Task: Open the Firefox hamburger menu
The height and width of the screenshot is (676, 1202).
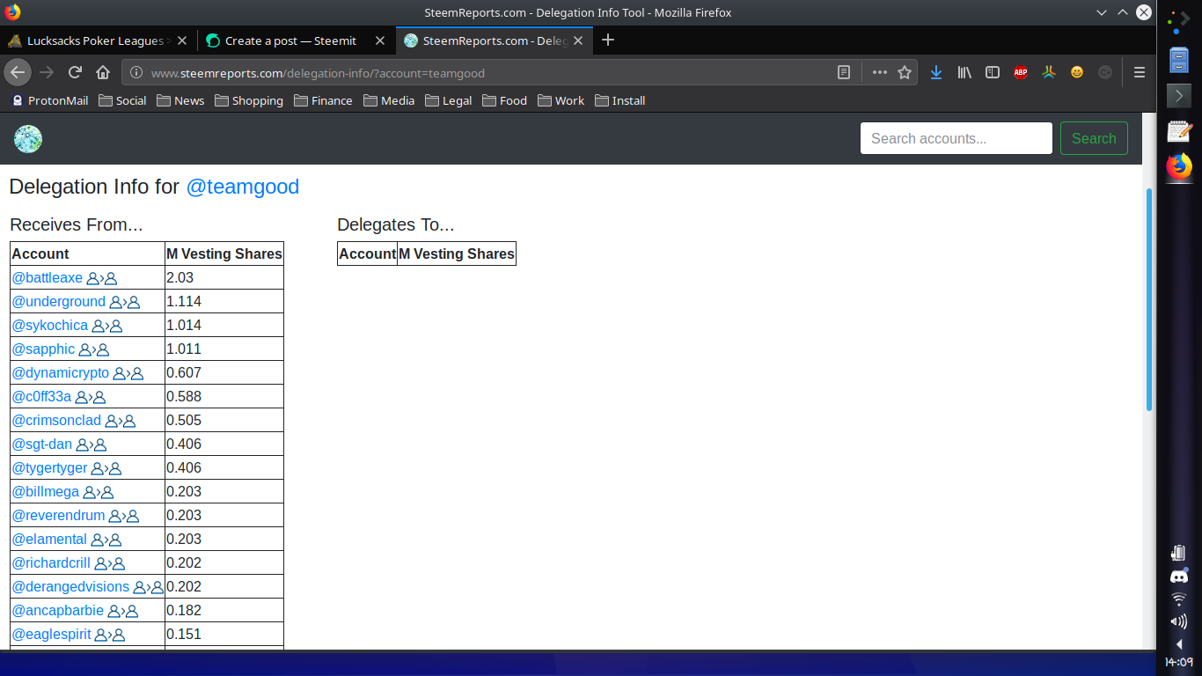Action: click(1140, 72)
